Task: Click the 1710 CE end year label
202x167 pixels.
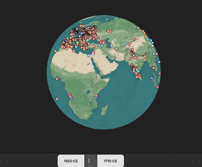Action: (110, 161)
